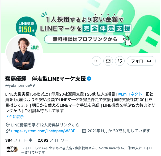Viewport: 161px width, 156px height.
Task: Click the @yuki_prince99 handle
Action: pyautogui.click(x=20, y=85)
